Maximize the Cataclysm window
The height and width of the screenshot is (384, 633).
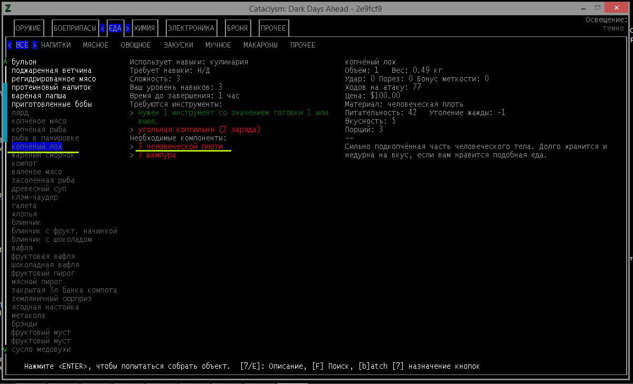click(598, 8)
